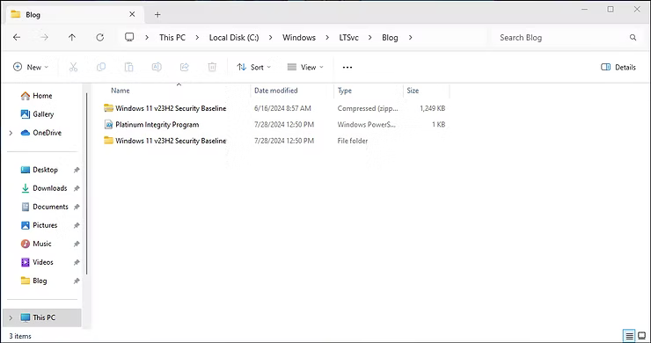The height and width of the screenshot is (343, 651).
Task: Expand the This PC tree node
Action: [11, 317]
